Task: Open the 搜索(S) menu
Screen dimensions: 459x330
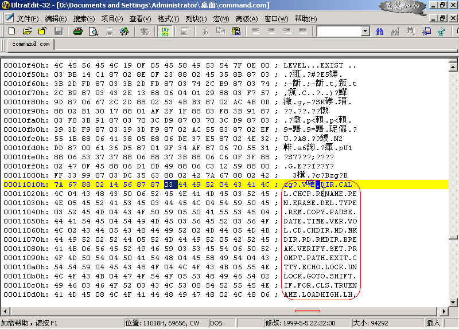Action: 84,18
